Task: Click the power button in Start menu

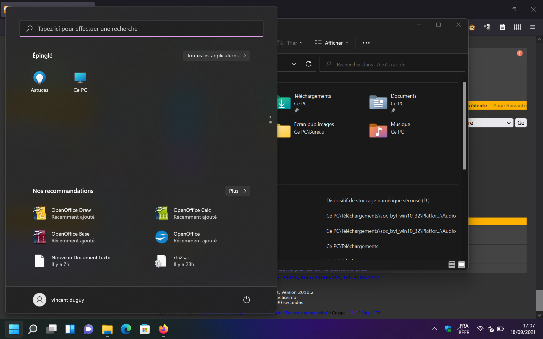Action: coord(246,300)
